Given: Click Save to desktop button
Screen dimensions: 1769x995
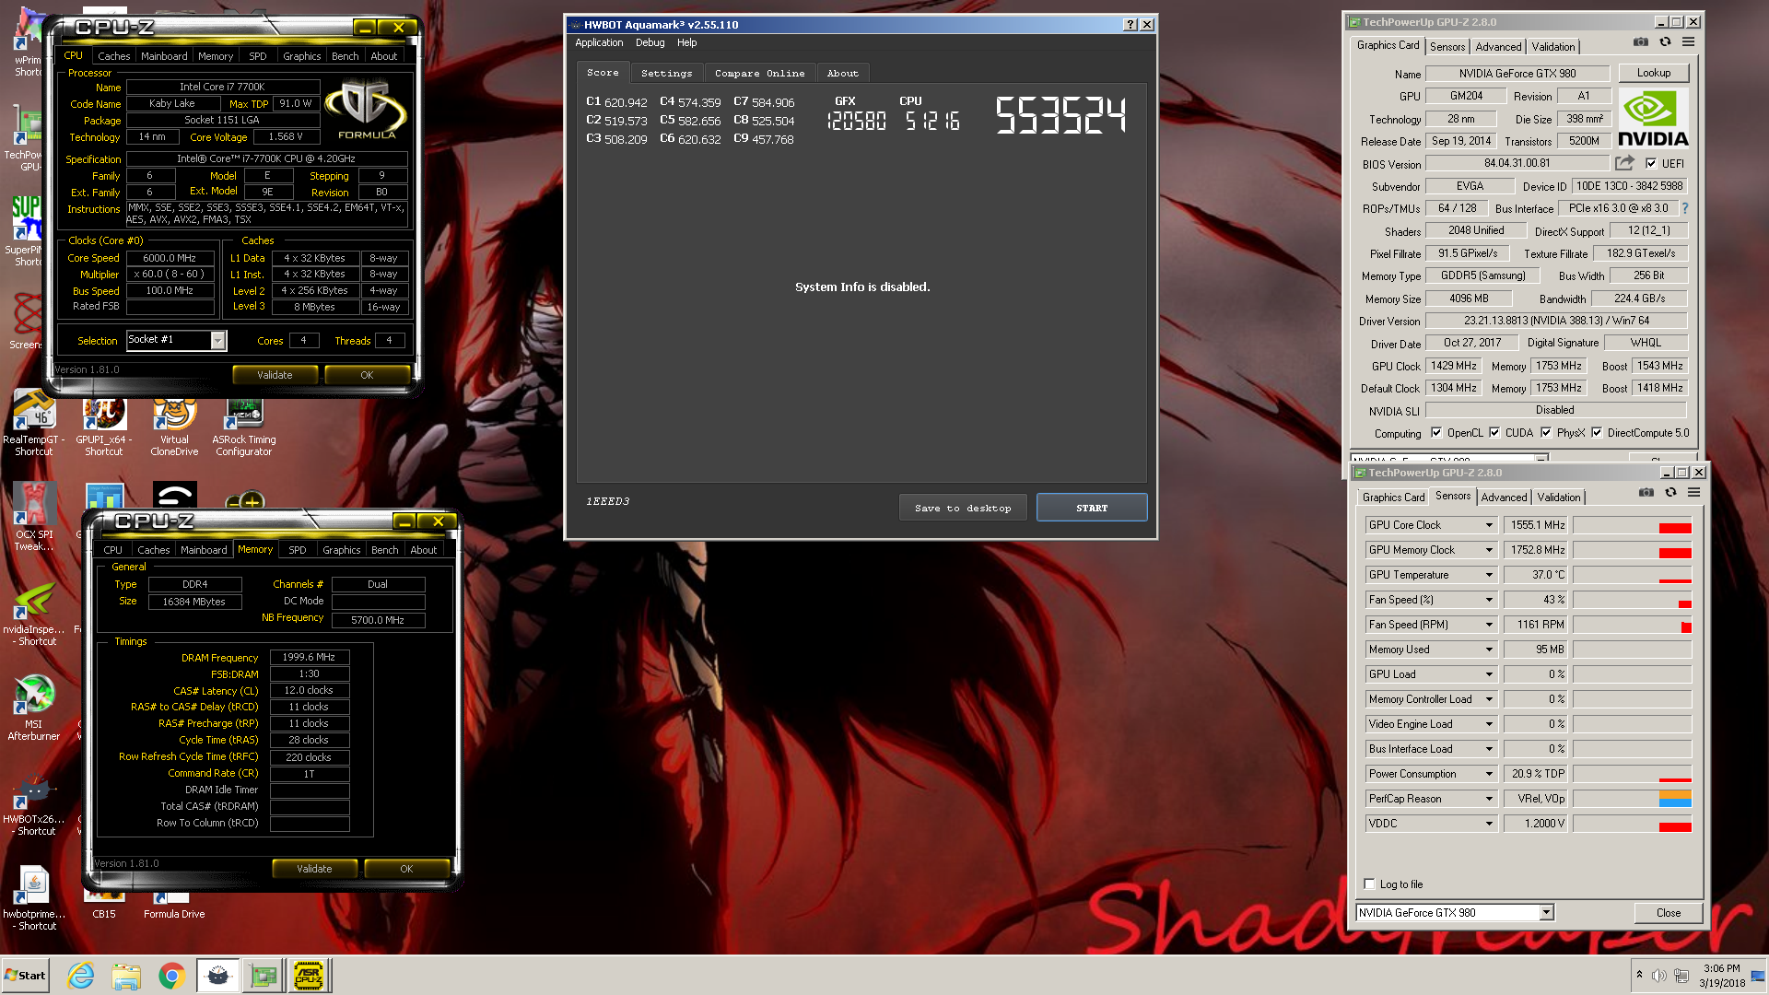Looking at the screenshot, I should coord(963,508).
